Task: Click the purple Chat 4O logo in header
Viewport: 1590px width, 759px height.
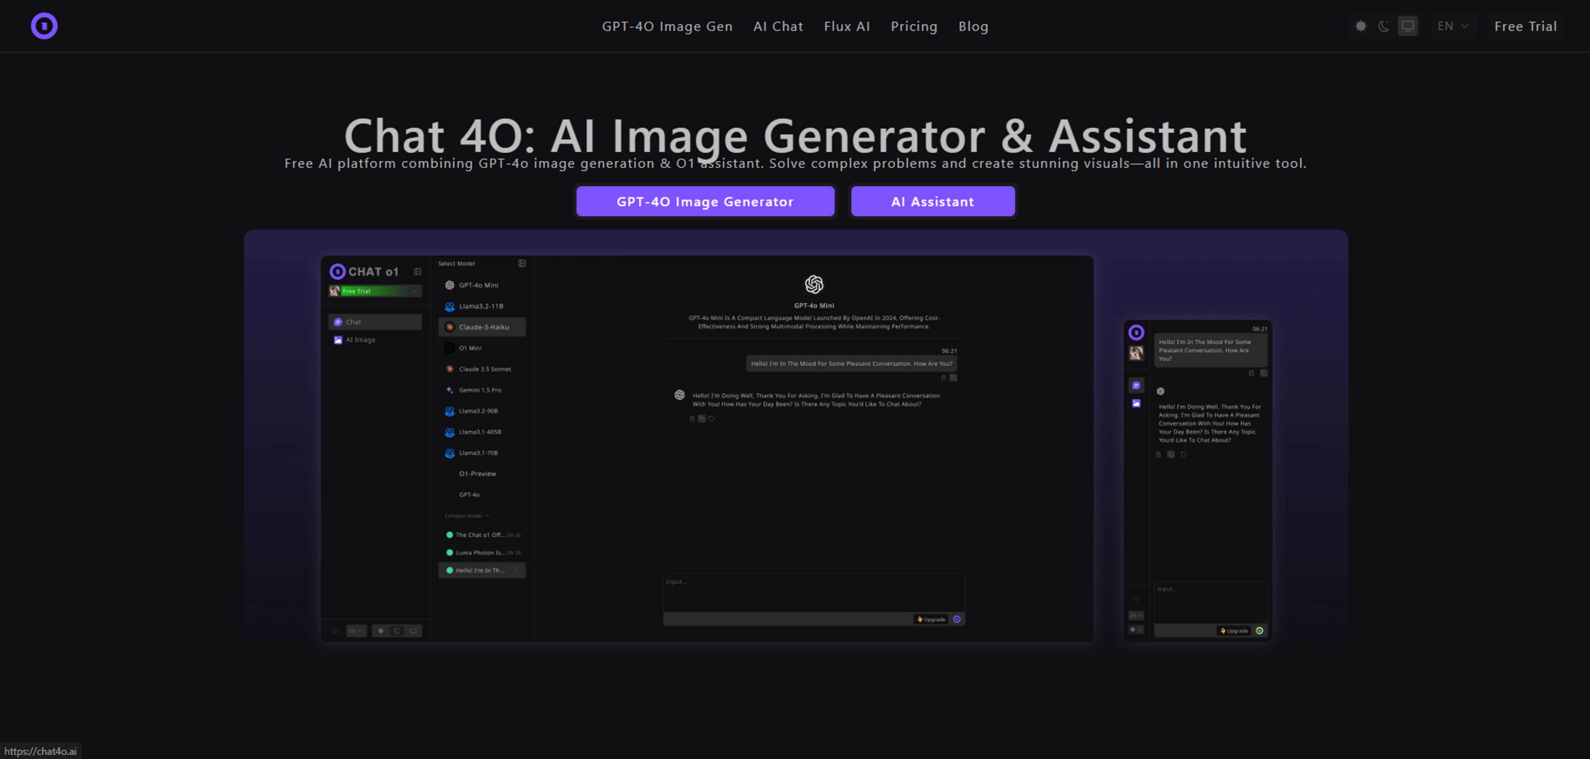Action: click(x=44, y=26)
